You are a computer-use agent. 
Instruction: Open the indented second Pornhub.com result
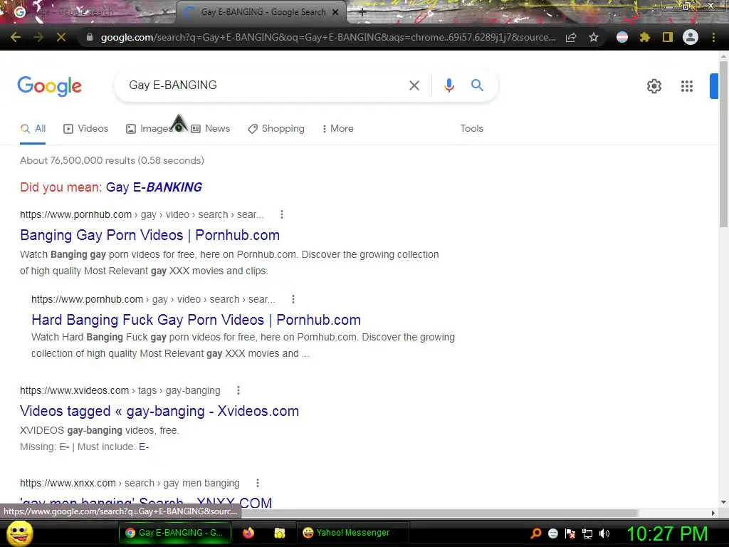pos(196,320)
